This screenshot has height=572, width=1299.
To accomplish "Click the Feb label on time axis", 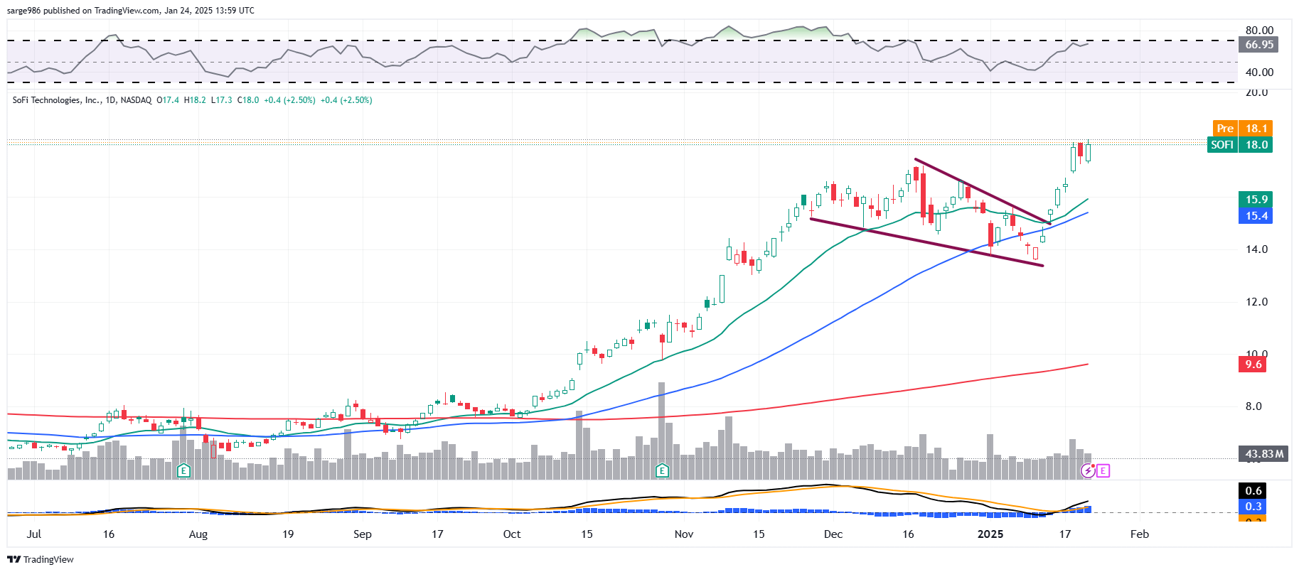I will click(x=1139, y=534).
